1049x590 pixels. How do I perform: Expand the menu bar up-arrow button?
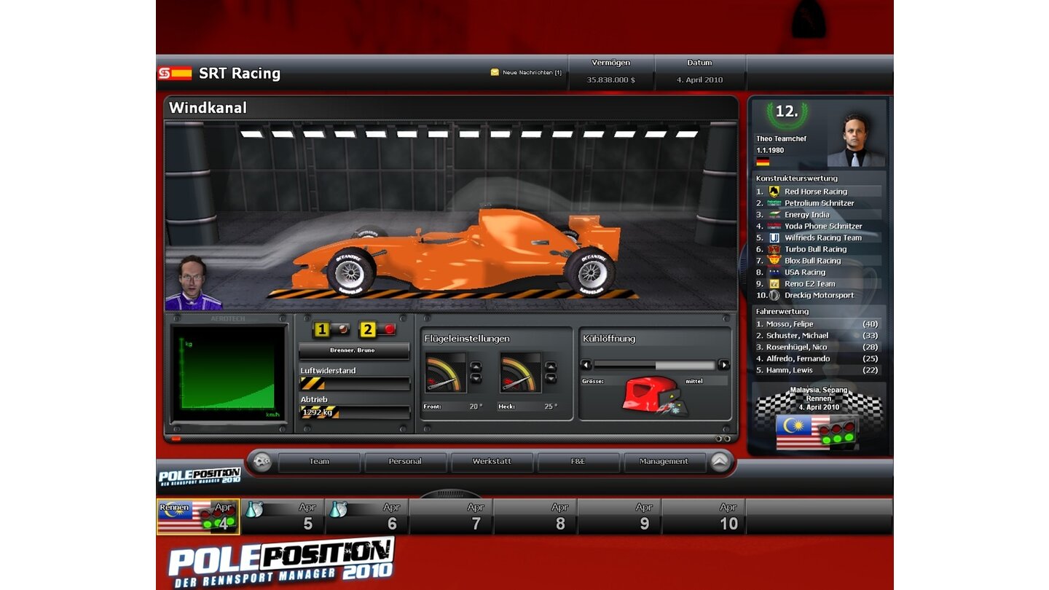point(720,461)
